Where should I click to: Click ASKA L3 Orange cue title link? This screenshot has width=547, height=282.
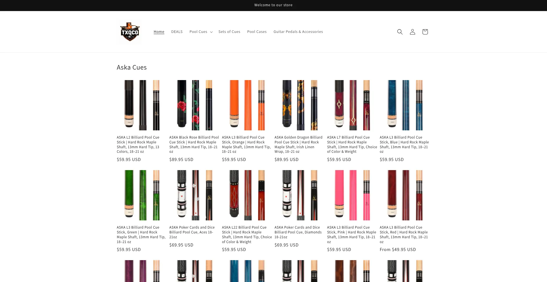(x=246, y=145)
